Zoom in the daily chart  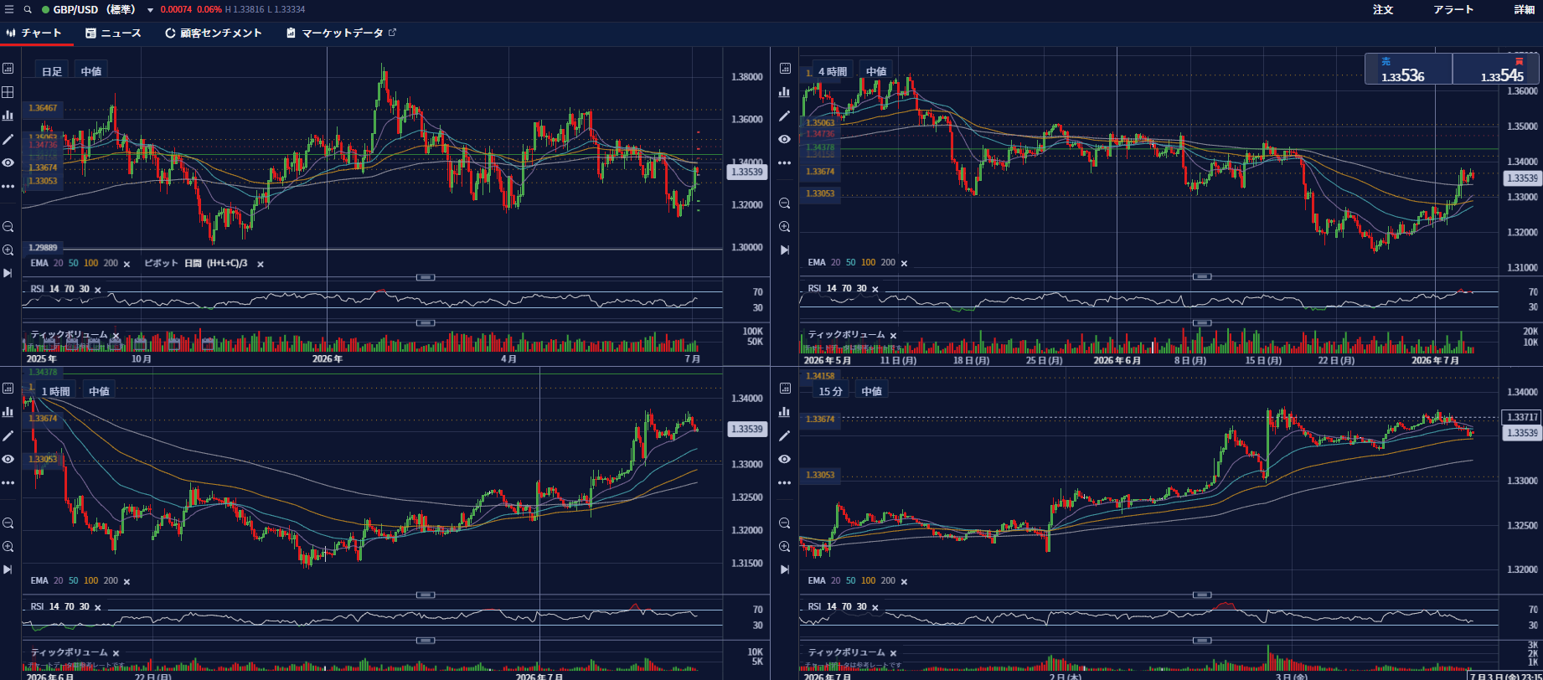[8, 250]
